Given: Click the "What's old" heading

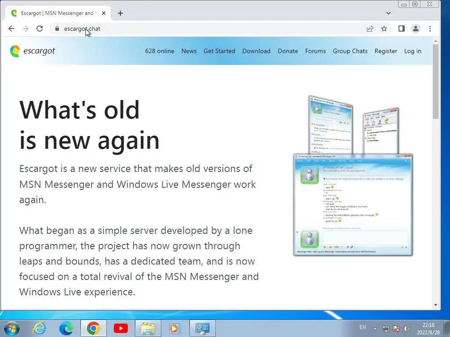Looking at the screenshot, I should coord(80,110).
